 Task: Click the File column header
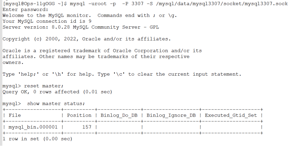(15, 115)
